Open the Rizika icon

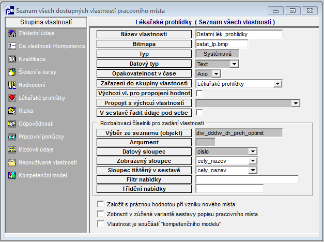click(12, 111)
